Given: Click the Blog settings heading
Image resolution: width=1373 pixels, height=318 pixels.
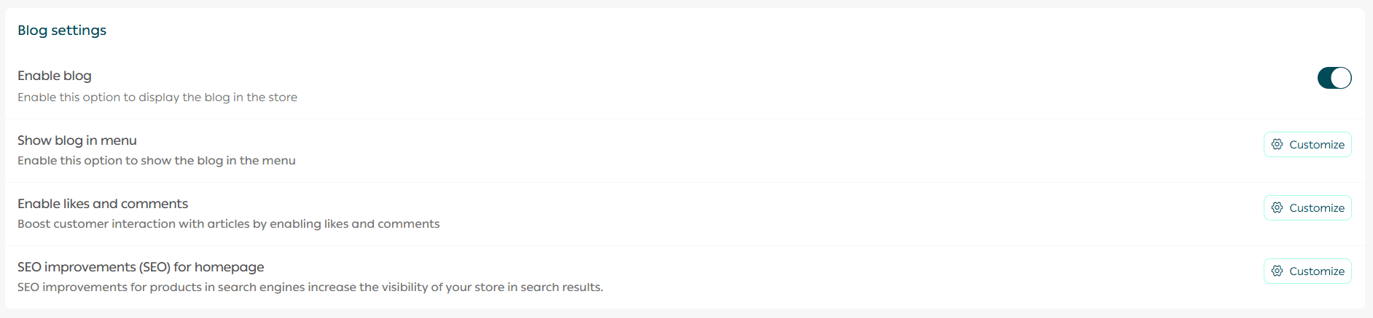Looking at the screenshot, I should 62,31.
